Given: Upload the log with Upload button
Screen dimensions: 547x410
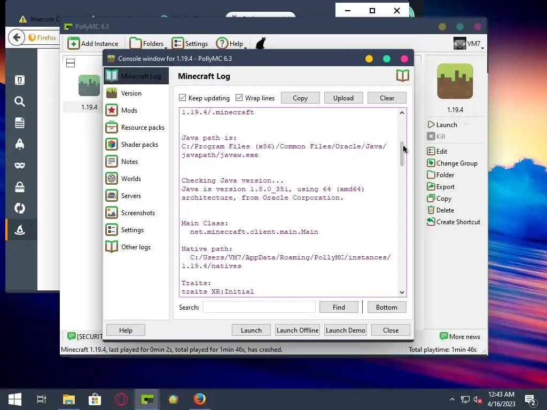Looking at the screenshot, I should (x=343, y=98).
